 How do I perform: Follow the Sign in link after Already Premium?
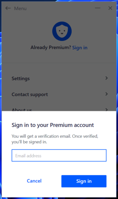(x=80, y=48)
